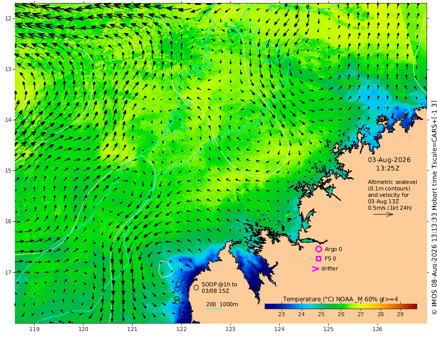437x338 pixels.
Task: Click the SOOP circle marker beside the label
Action: click(196, 287)
